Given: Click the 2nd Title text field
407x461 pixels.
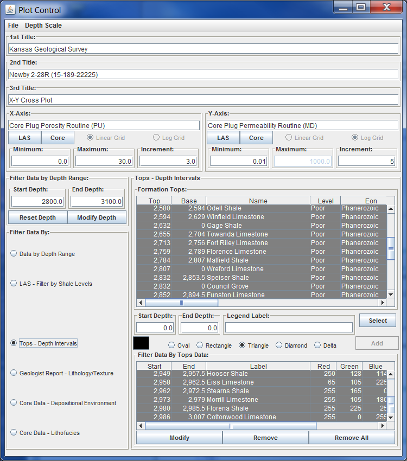Looking at the screenshot, I should click(203, 74).
